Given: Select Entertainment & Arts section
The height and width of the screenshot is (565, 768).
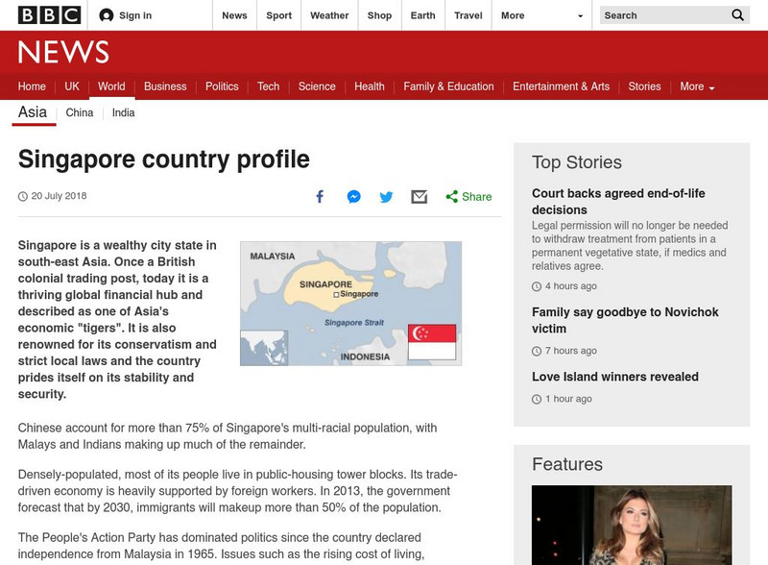Looking at the screenshot, I should [562, 86].
